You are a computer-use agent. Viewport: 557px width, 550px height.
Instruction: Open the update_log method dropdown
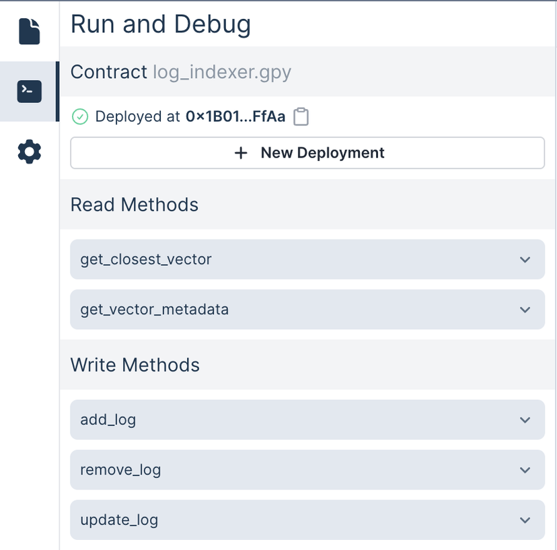[526, 520]
